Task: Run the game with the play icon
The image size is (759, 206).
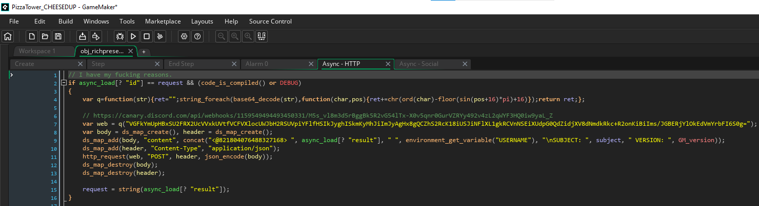Action: point(133,36)
